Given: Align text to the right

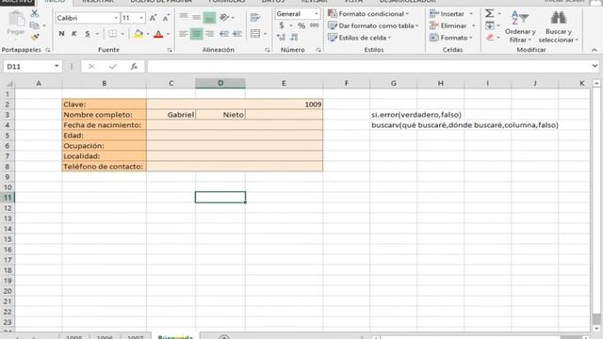Looking at the screenshot, I should [x=209, y=34].
